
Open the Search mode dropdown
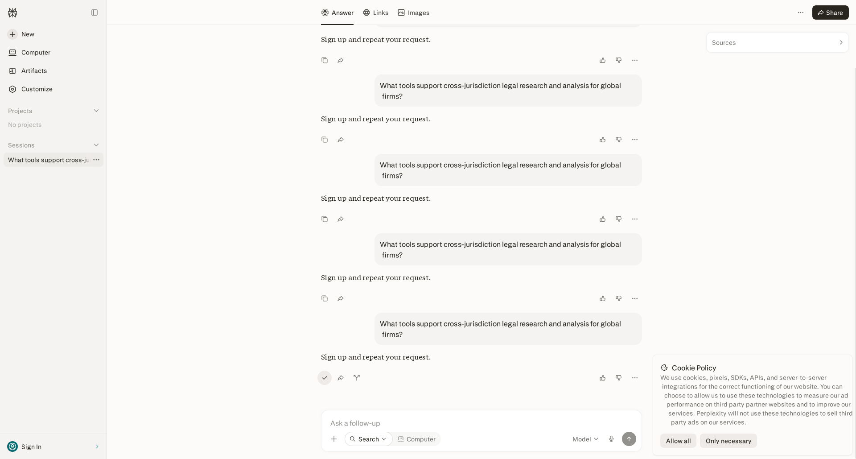coord(368,439)
